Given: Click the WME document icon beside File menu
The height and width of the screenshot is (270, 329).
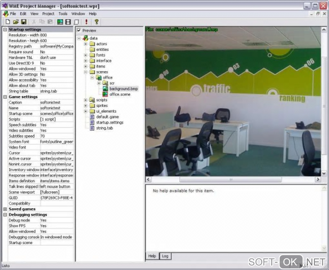Looking at the screenshot, I should click(x=6, y=14).
